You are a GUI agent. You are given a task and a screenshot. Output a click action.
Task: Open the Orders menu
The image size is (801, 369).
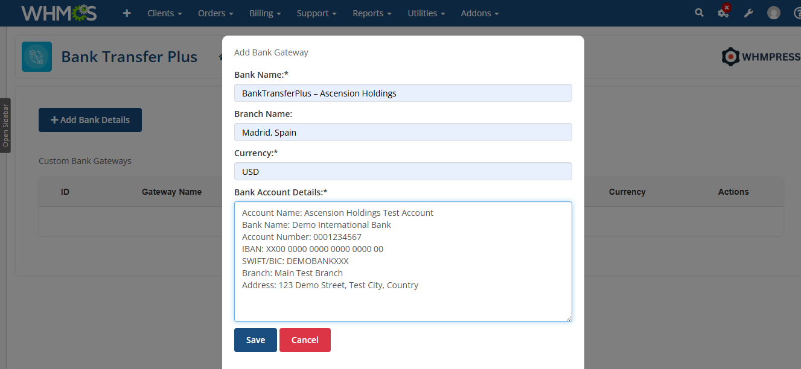(x=215, y=13)
